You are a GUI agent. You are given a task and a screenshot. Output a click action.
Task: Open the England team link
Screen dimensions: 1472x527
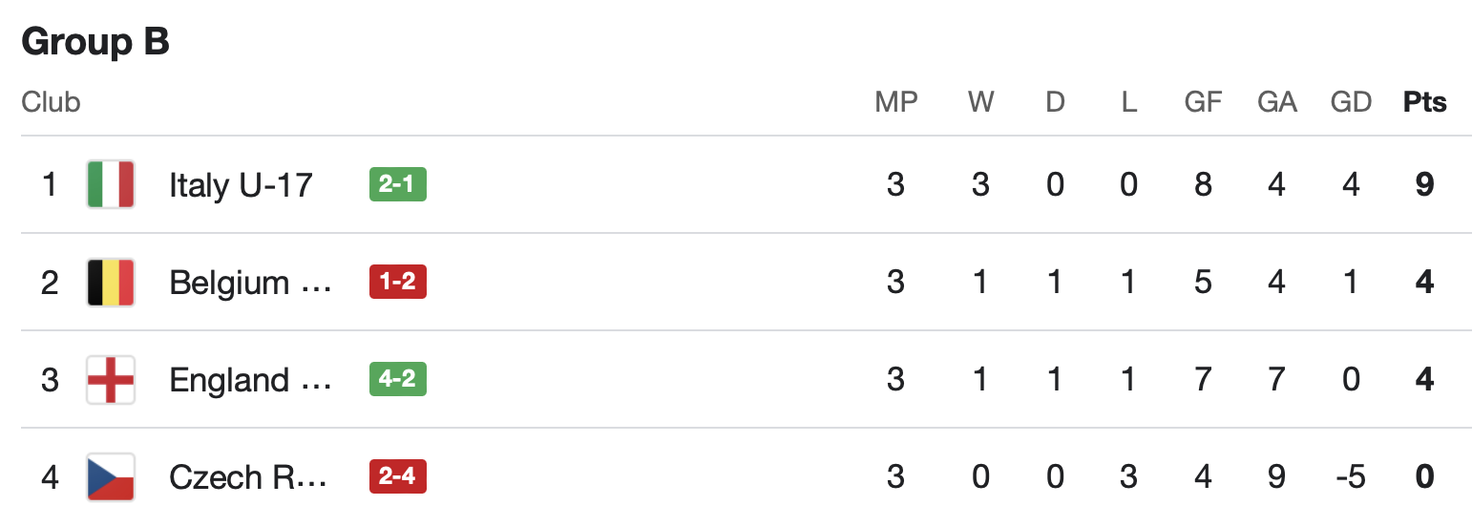click(251, 380)
